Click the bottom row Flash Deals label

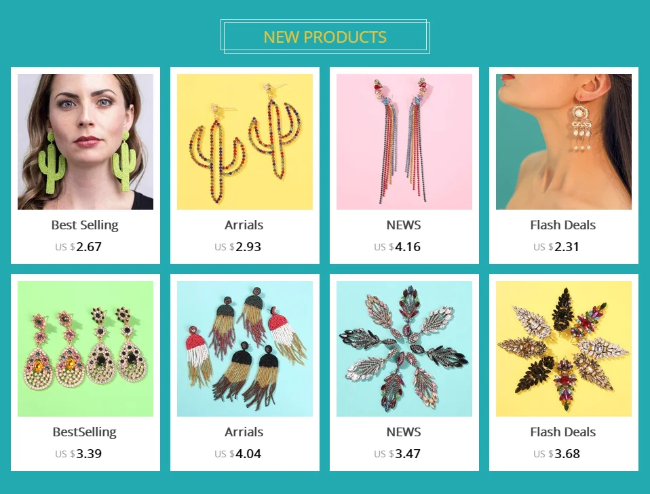[x=563, y=432]
